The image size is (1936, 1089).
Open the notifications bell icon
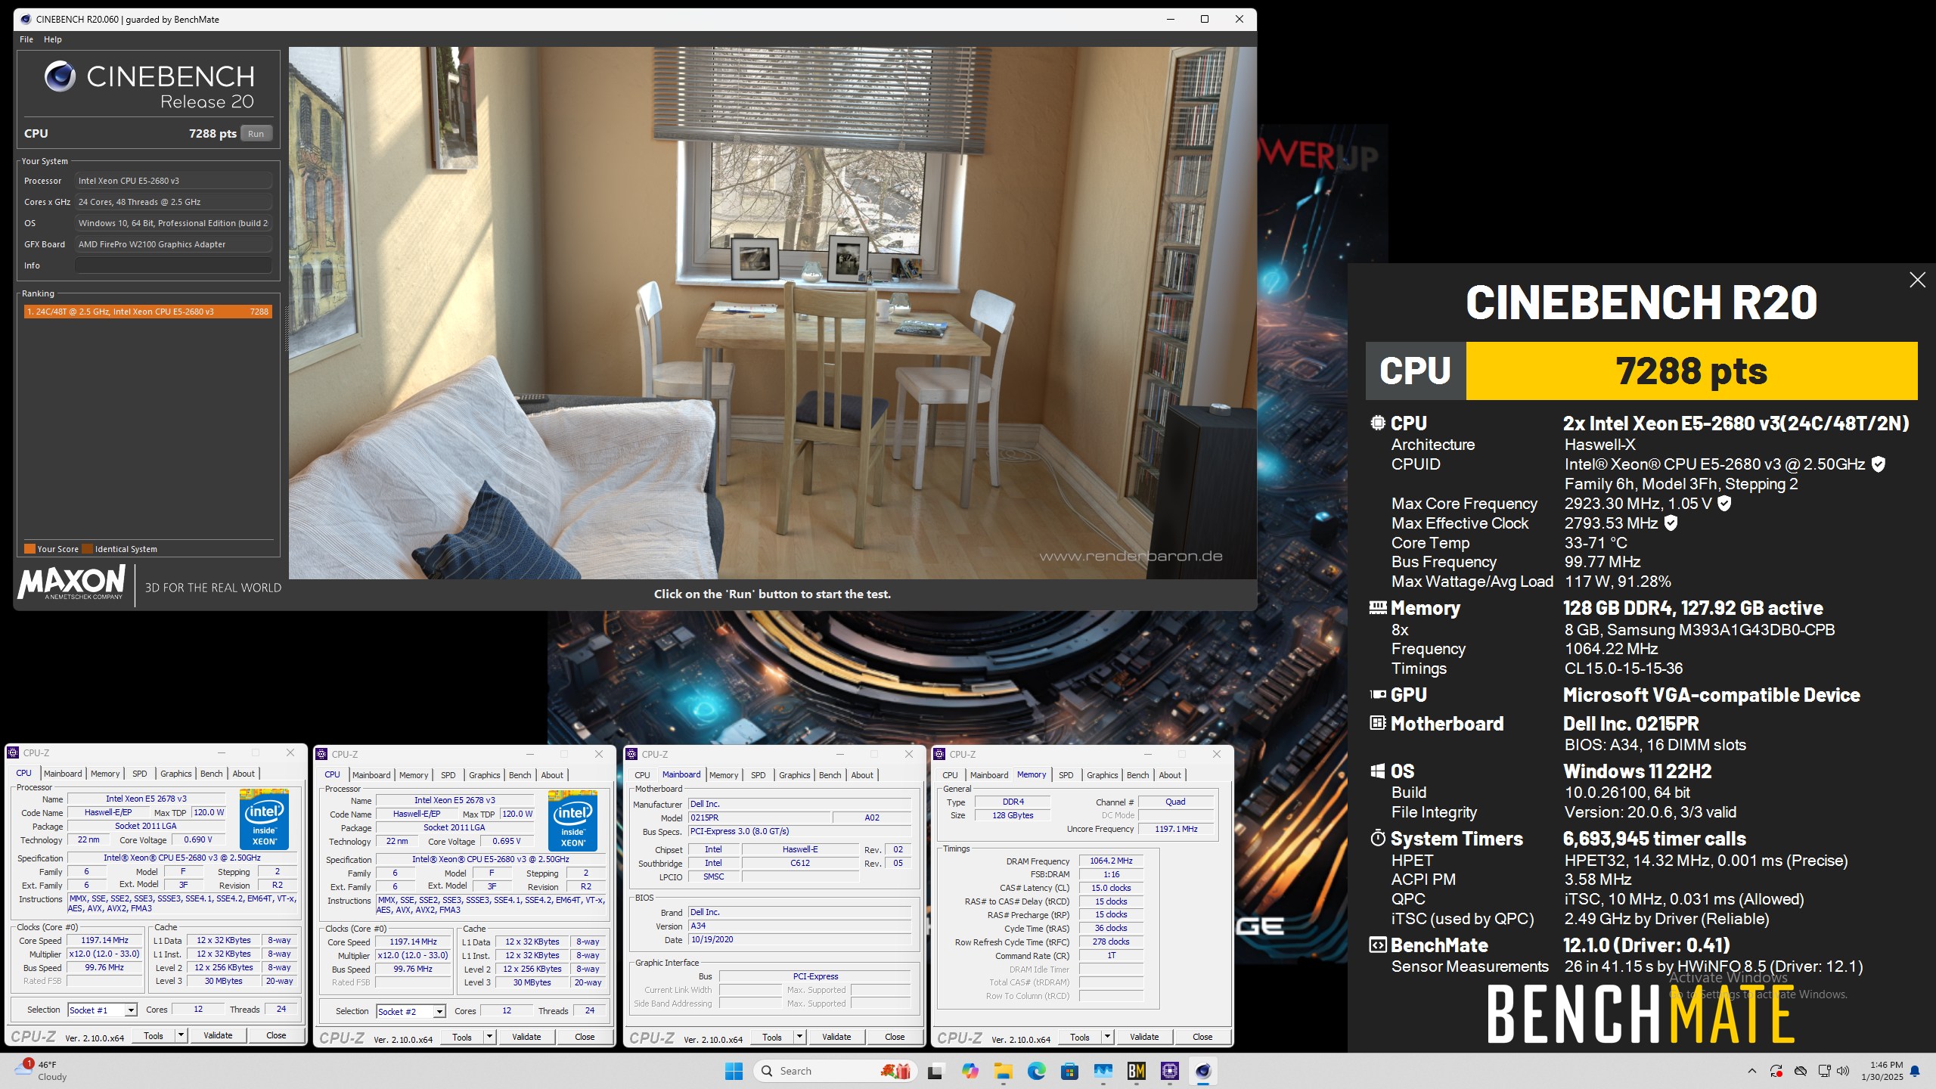1915,1071
